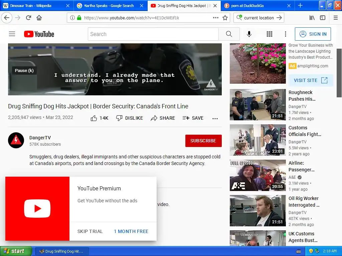Open Customs Officials Fight video thumbnail

(x=258, y=140)
